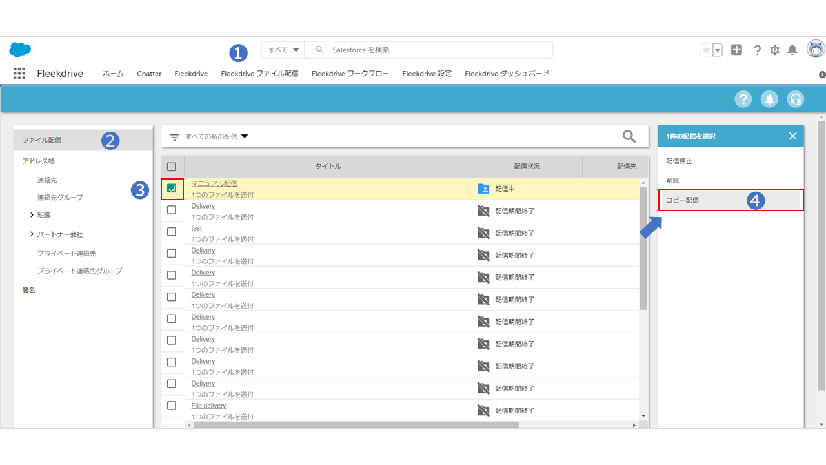Screen dimensions: 826x465
Task: Click the table vertical scrollbar thumb
Action: tap(643, 247)
